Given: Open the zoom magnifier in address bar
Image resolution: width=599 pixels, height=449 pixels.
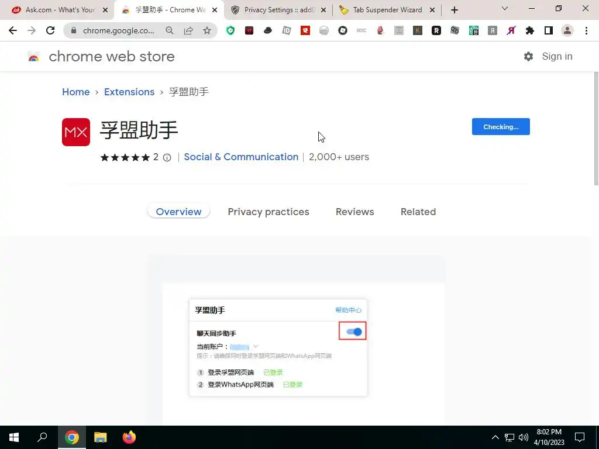Looking at the screenshot, I should [x=169, y=30].
